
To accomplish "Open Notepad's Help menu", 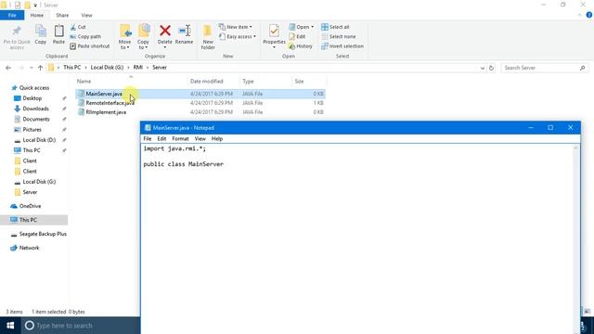I will tap(217, 138).
